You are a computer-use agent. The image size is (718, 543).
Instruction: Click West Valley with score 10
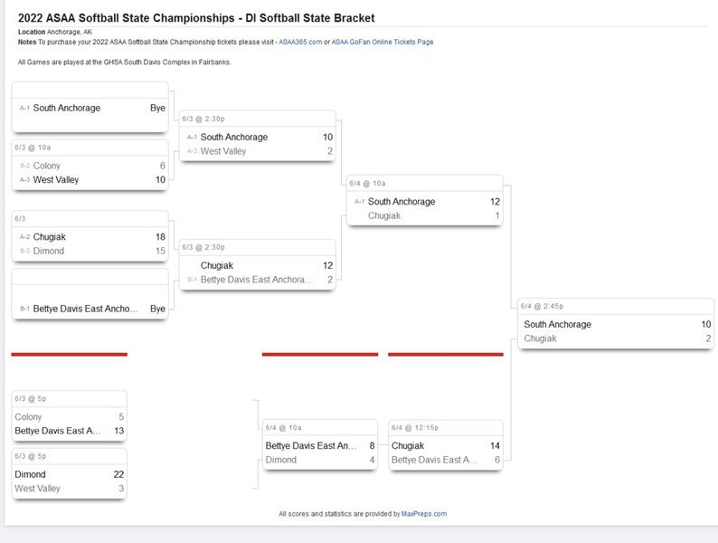click(56, 180)
